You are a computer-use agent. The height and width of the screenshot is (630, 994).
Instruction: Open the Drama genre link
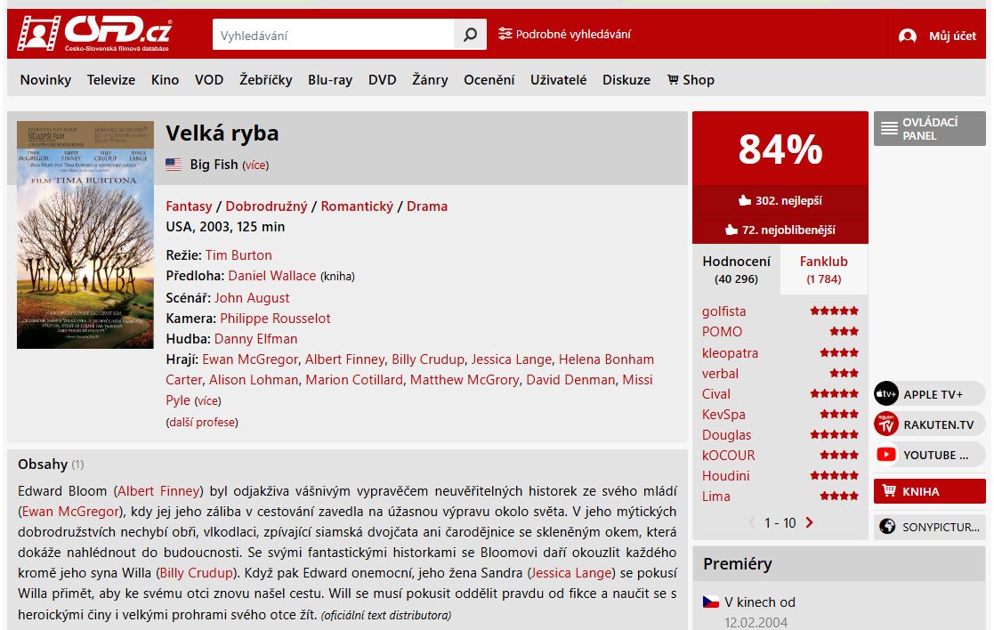tap(427, 206)
